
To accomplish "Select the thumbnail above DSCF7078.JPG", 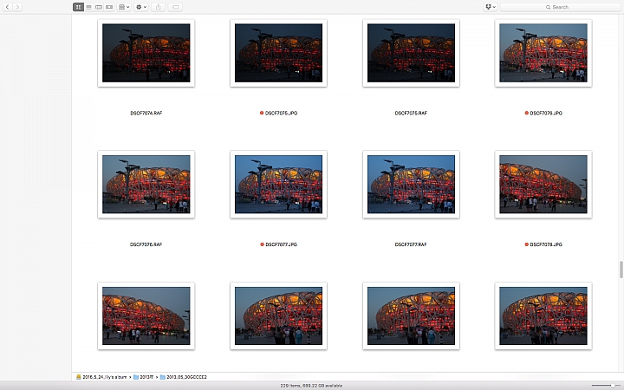I will (x=543, y=185).
